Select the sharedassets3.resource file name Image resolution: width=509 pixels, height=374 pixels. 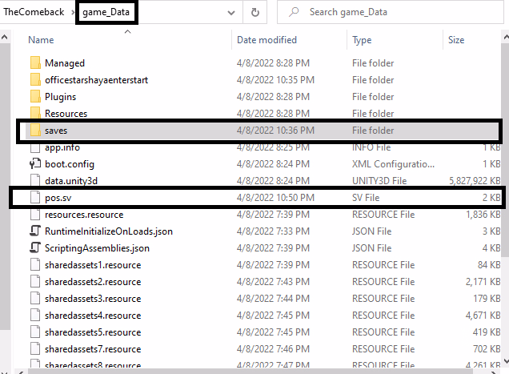(93, 299)
